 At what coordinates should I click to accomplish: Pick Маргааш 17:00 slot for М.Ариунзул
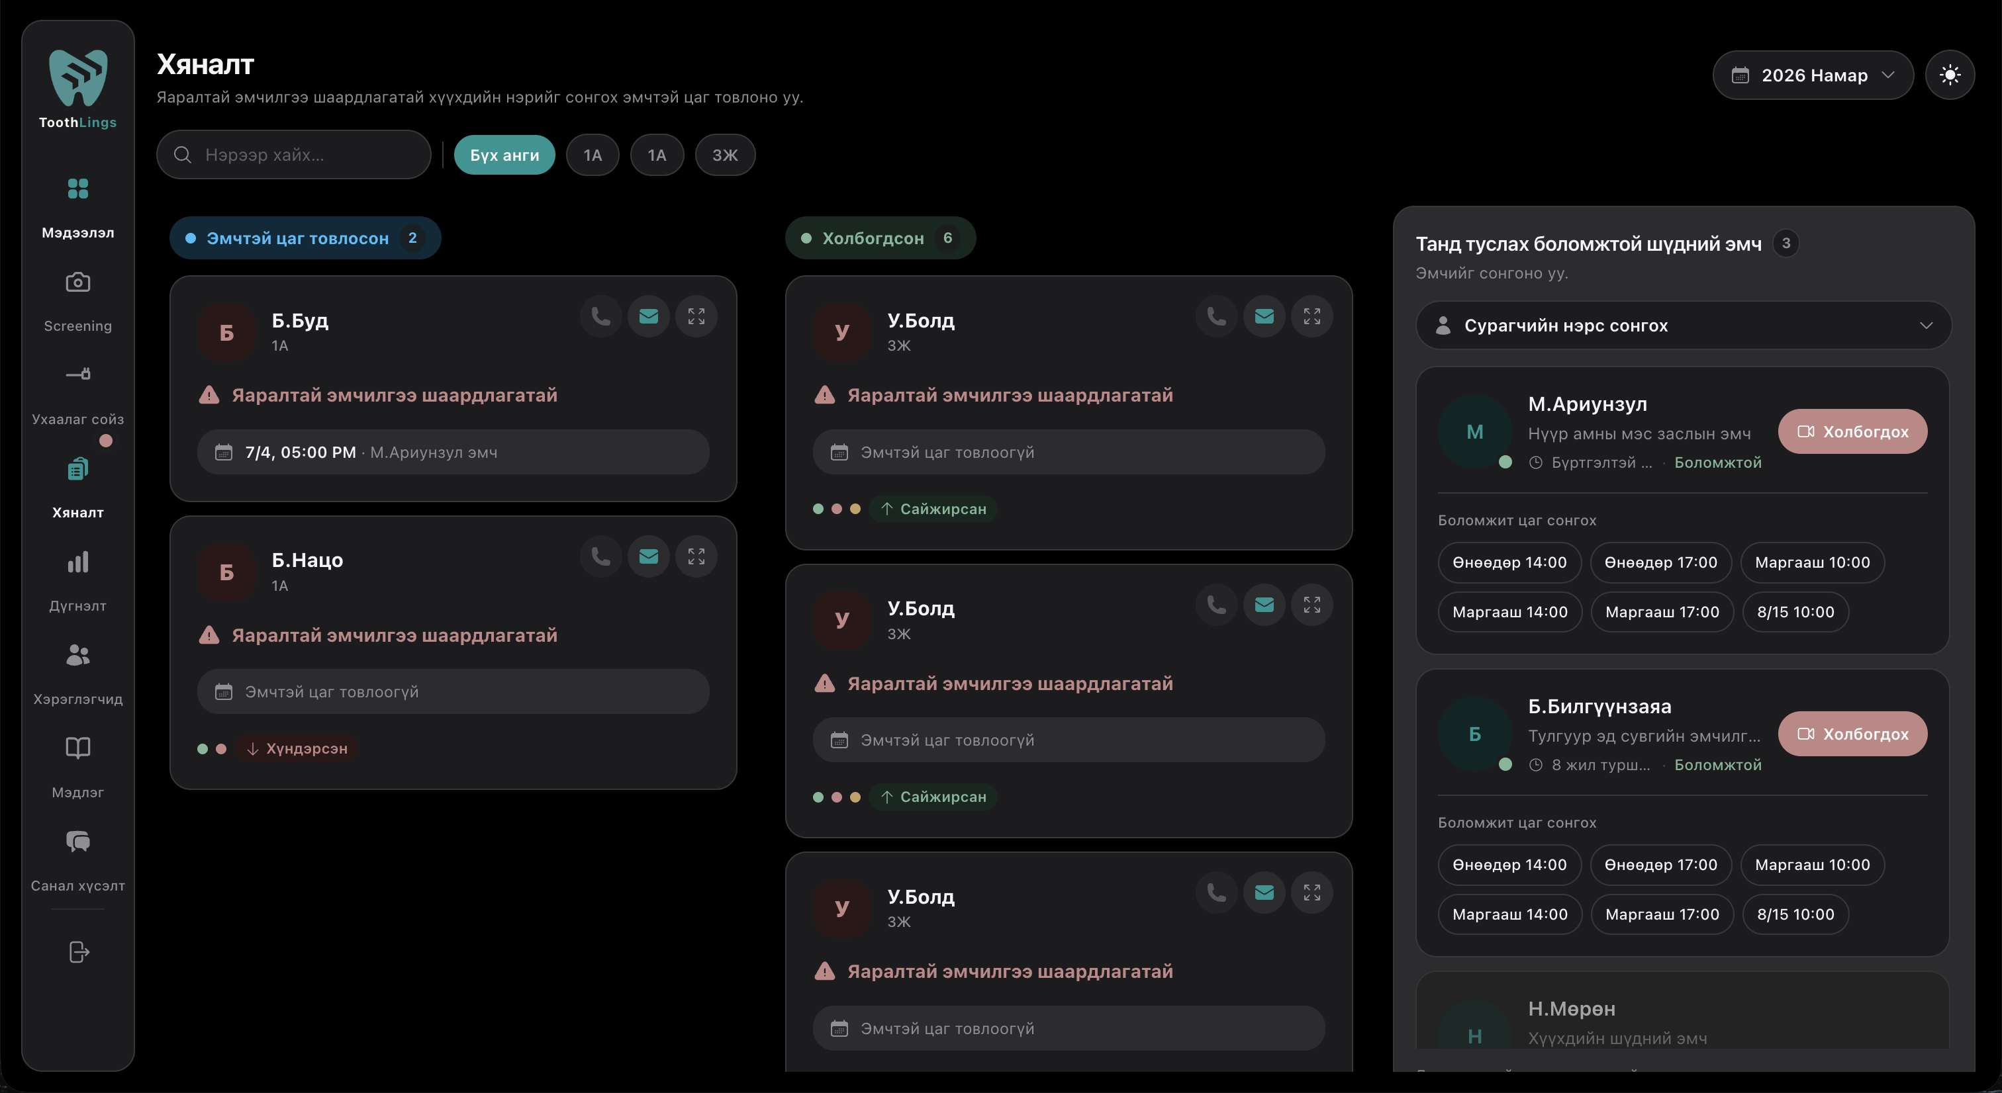click(1662, 612)
